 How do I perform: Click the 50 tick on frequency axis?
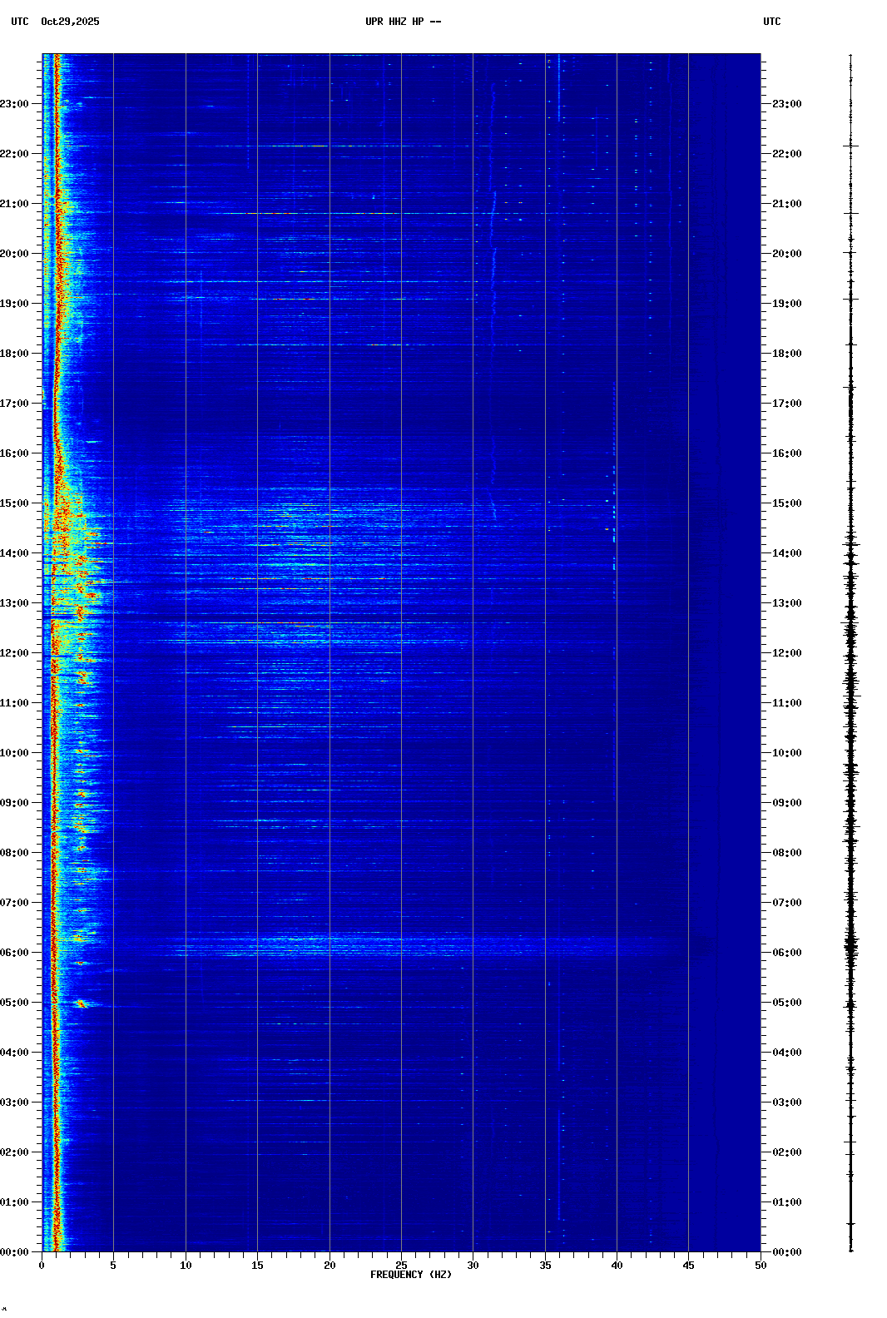point(761,1266)
